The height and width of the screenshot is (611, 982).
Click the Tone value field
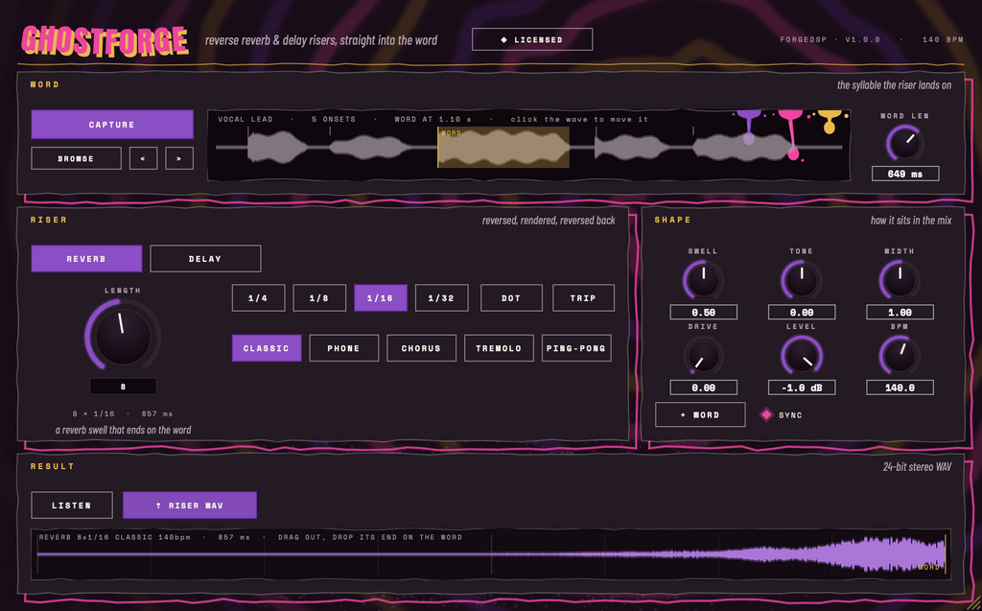(802, 312)
